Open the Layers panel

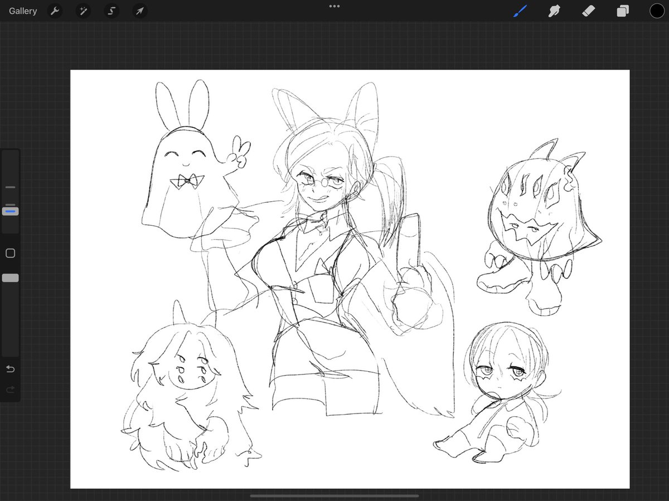pos(623,11)
